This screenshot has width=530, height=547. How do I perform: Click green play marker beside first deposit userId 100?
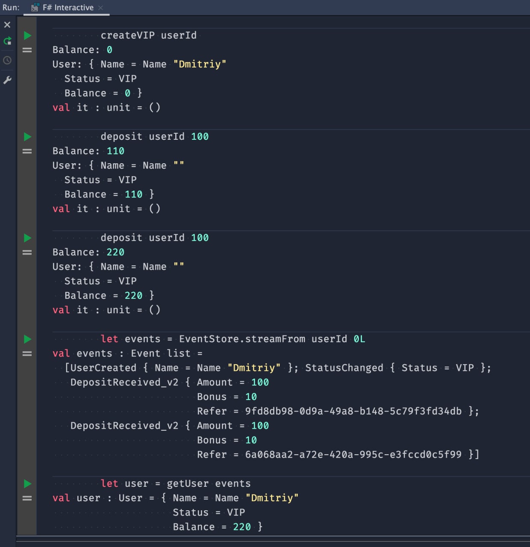point(27,137)
